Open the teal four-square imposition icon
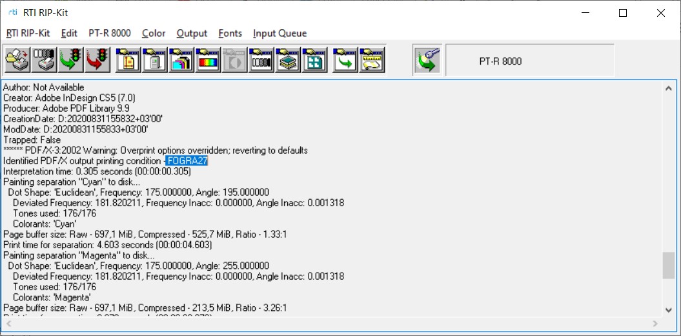 (x=314, y=60)
